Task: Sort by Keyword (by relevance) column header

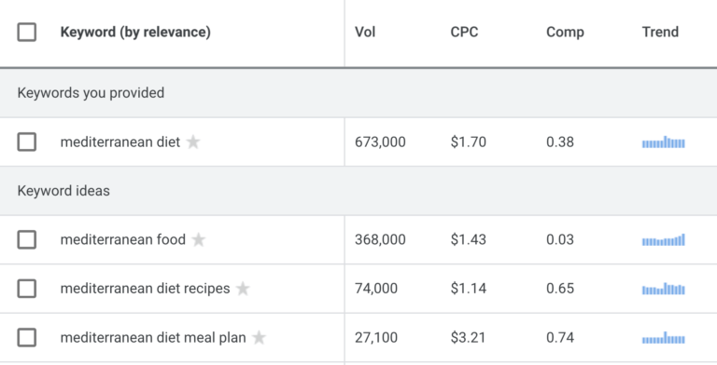Action: click(x=135, y=32)
